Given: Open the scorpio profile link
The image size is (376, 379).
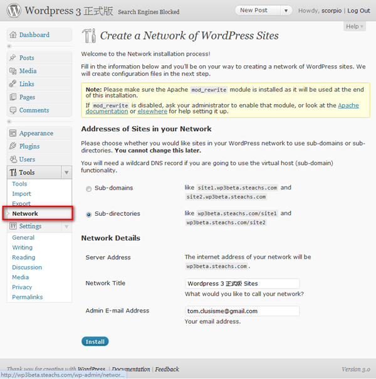Looking at the screenshot, I should coord(332,11).
